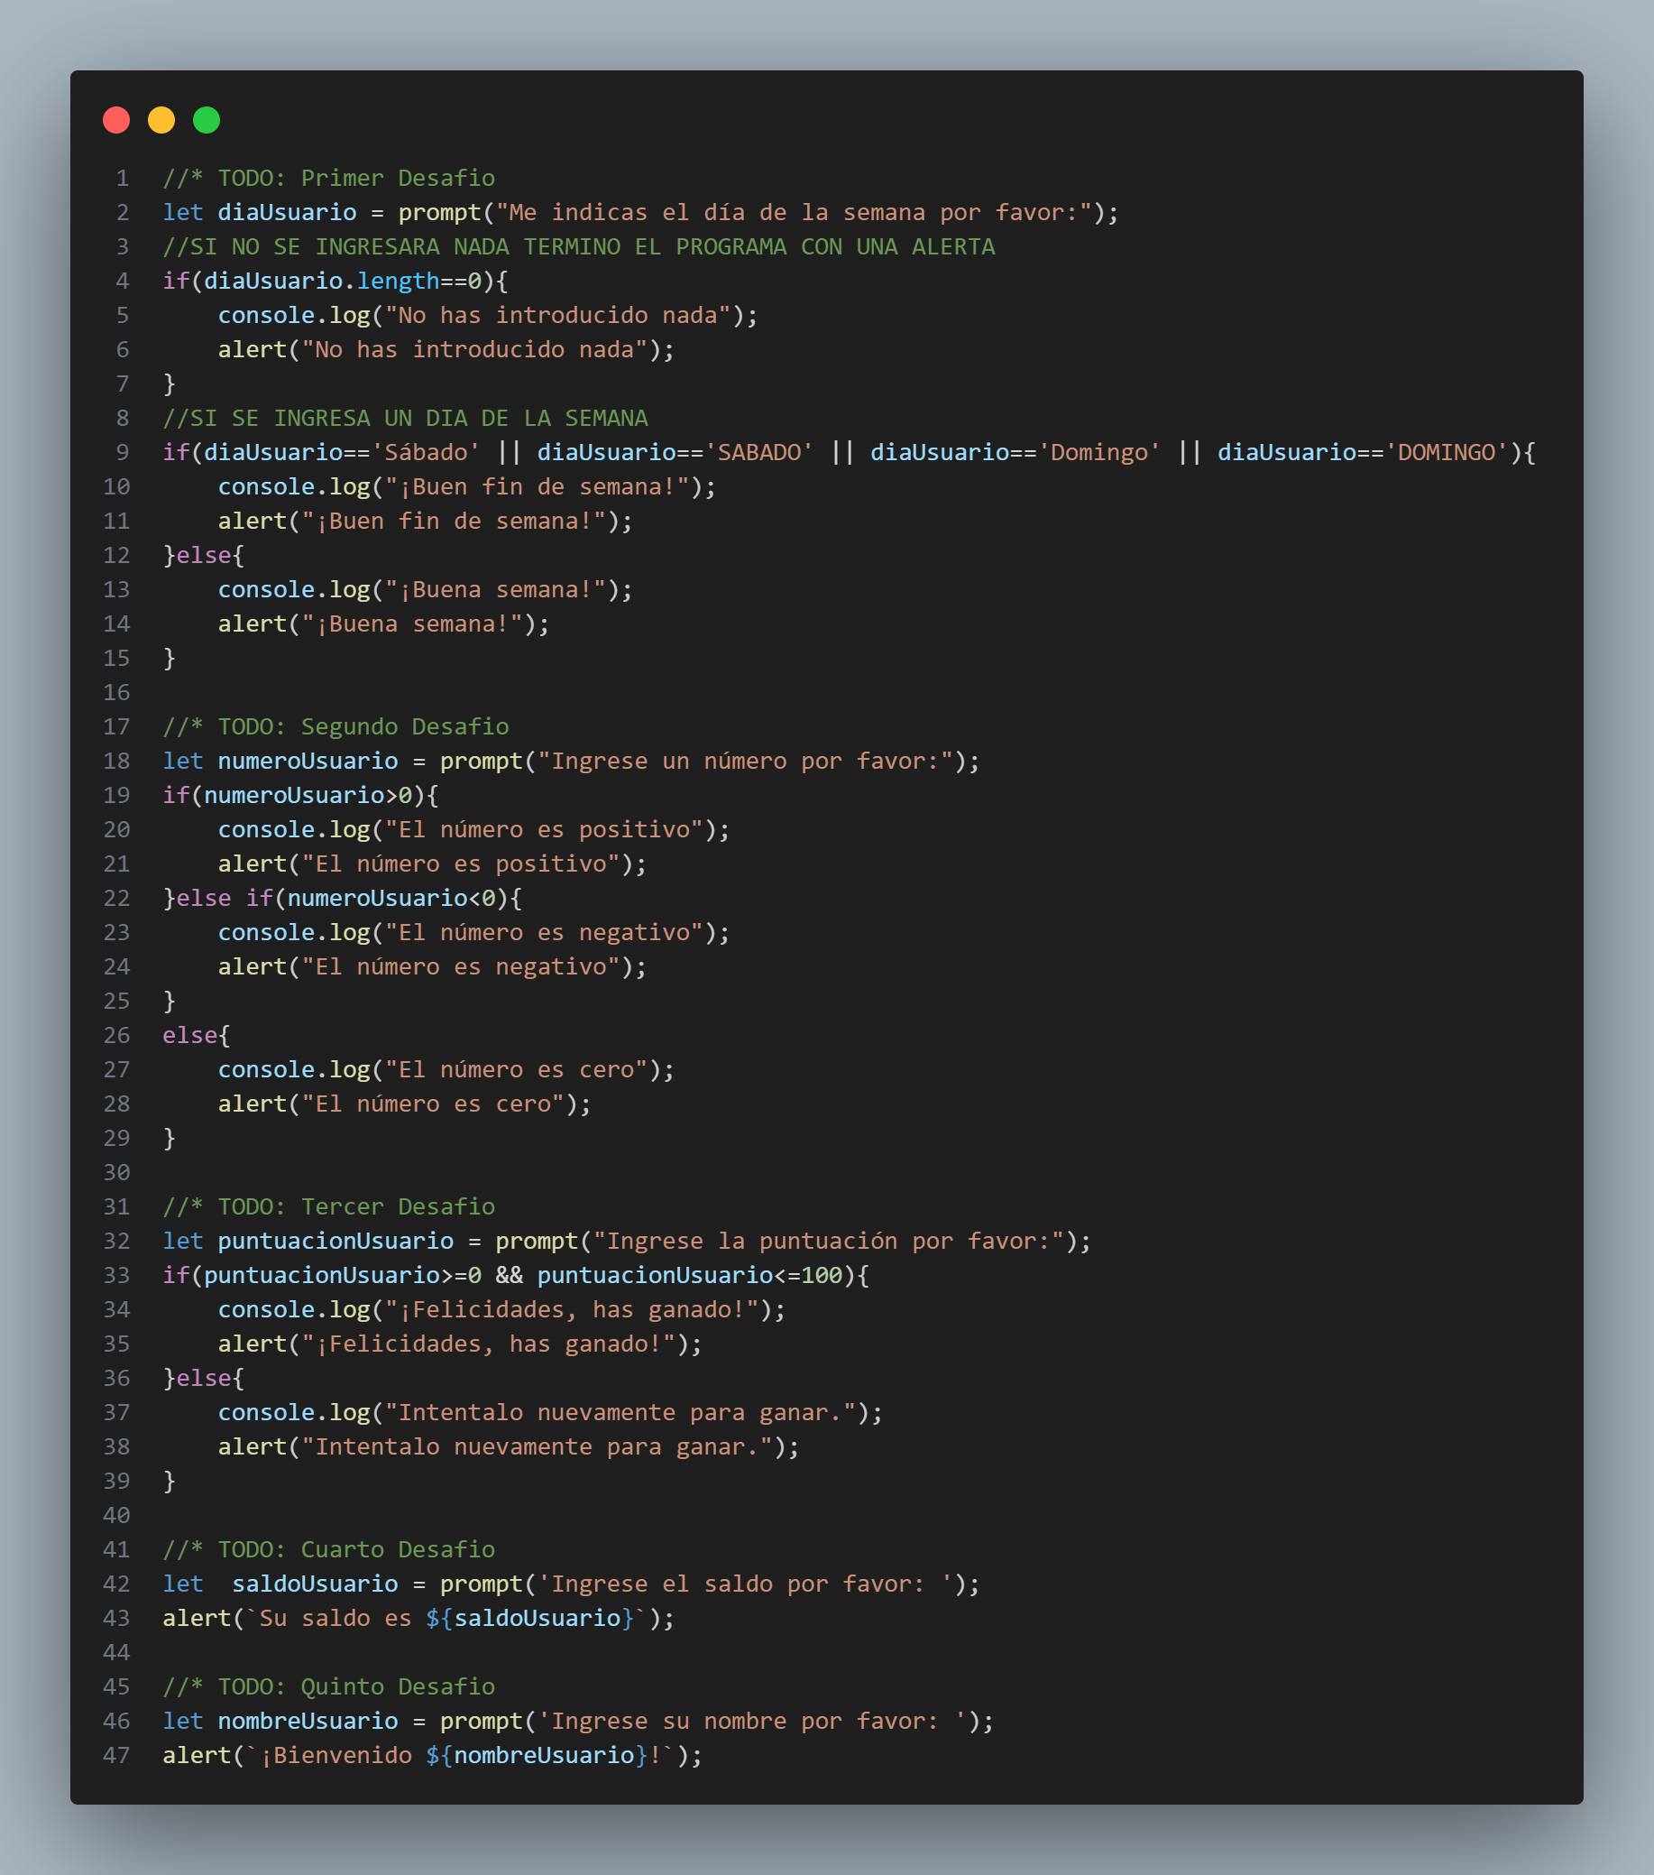
Task: Click alert("El número es negativo") line
Action: click(432, 967)
